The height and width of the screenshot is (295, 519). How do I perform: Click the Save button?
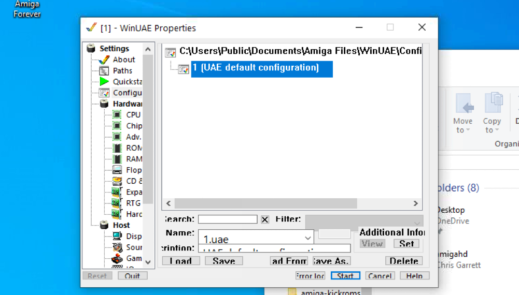tap(224, 261)
